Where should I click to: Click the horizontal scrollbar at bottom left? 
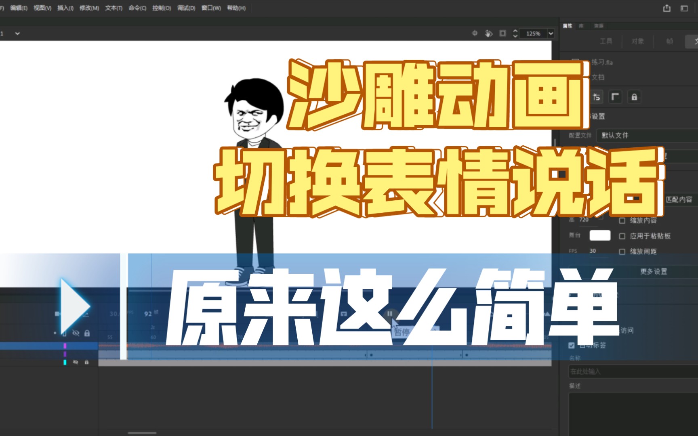click(142, 433)
